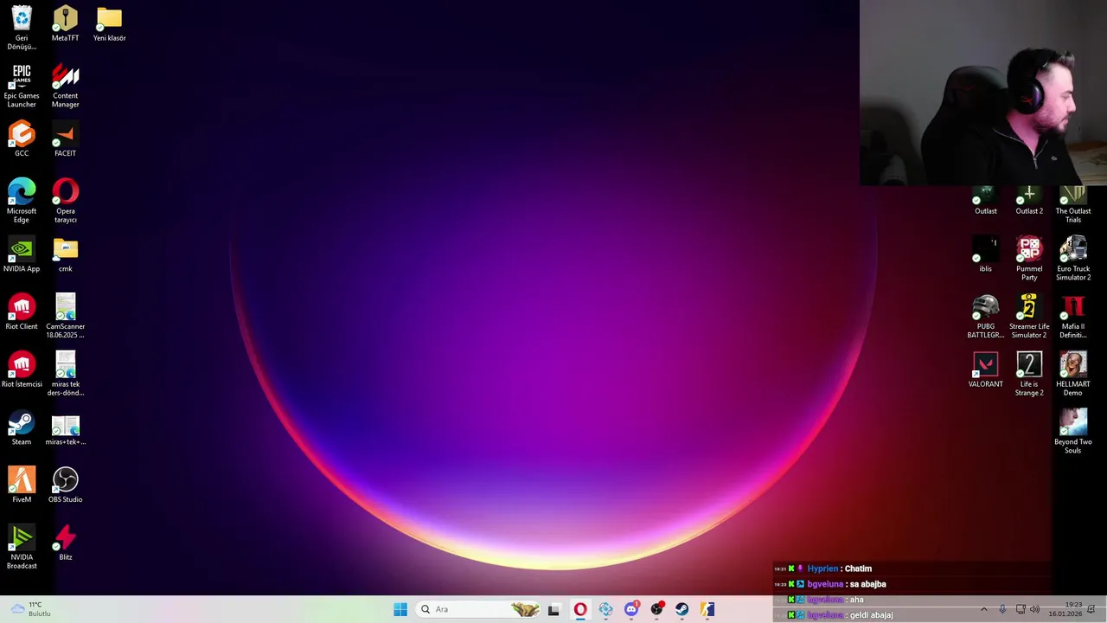Open the network icon in system tray
Screen dimensions: 1107x623
[1021, 609]
